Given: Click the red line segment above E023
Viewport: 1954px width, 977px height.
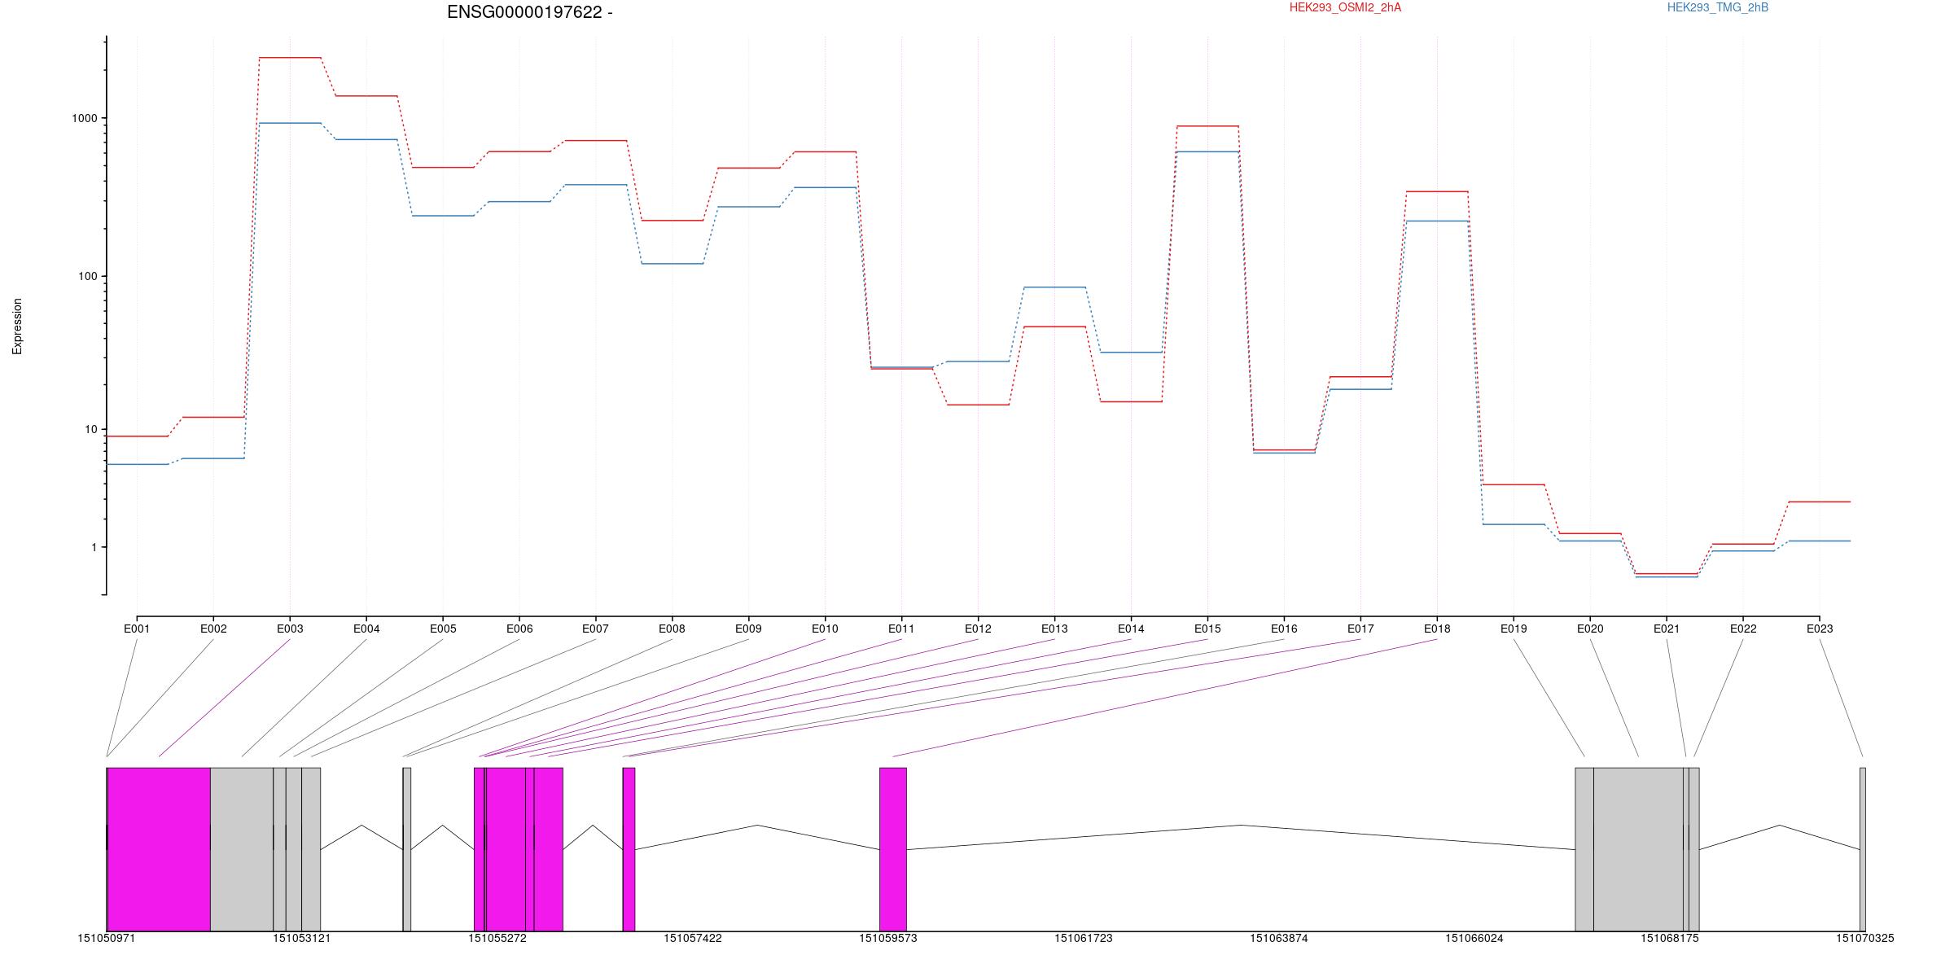Looking at the screenshot, I should (1820, 502).
